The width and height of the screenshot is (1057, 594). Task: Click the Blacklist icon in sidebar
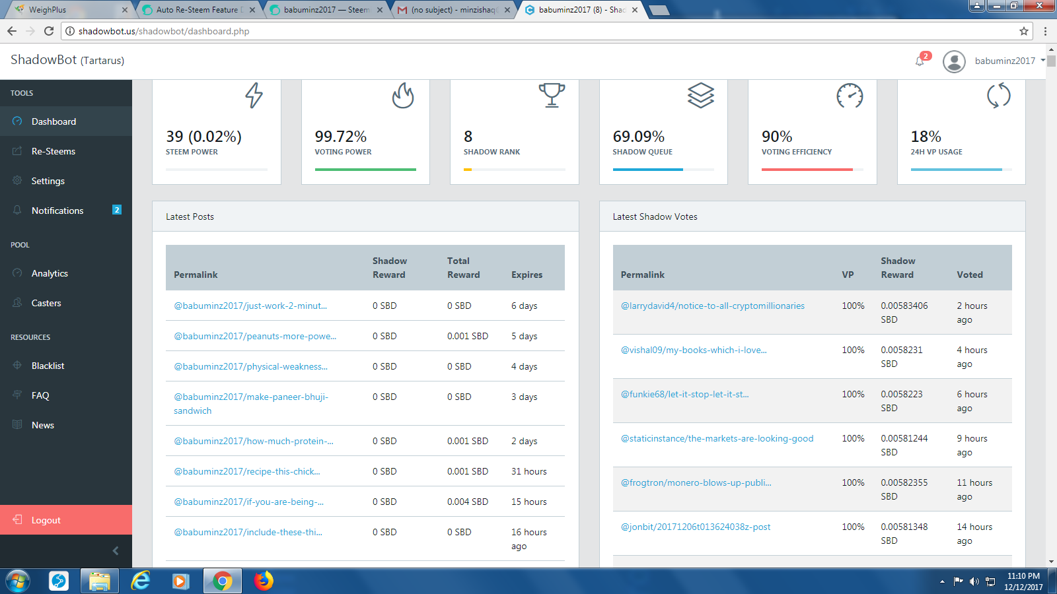17,365
